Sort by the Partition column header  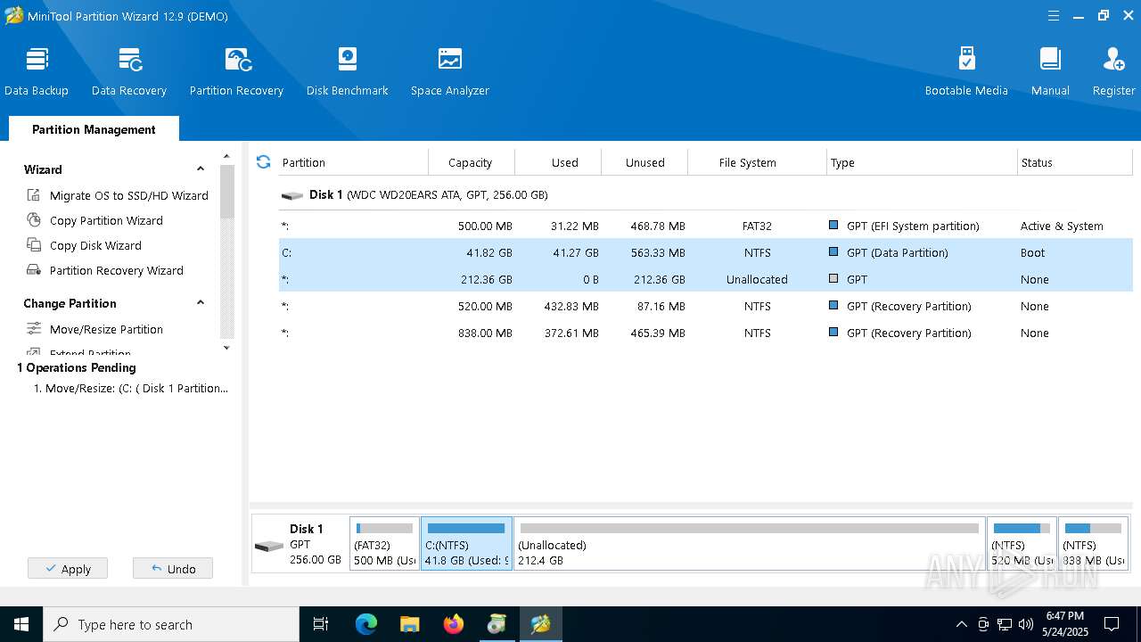353,162
